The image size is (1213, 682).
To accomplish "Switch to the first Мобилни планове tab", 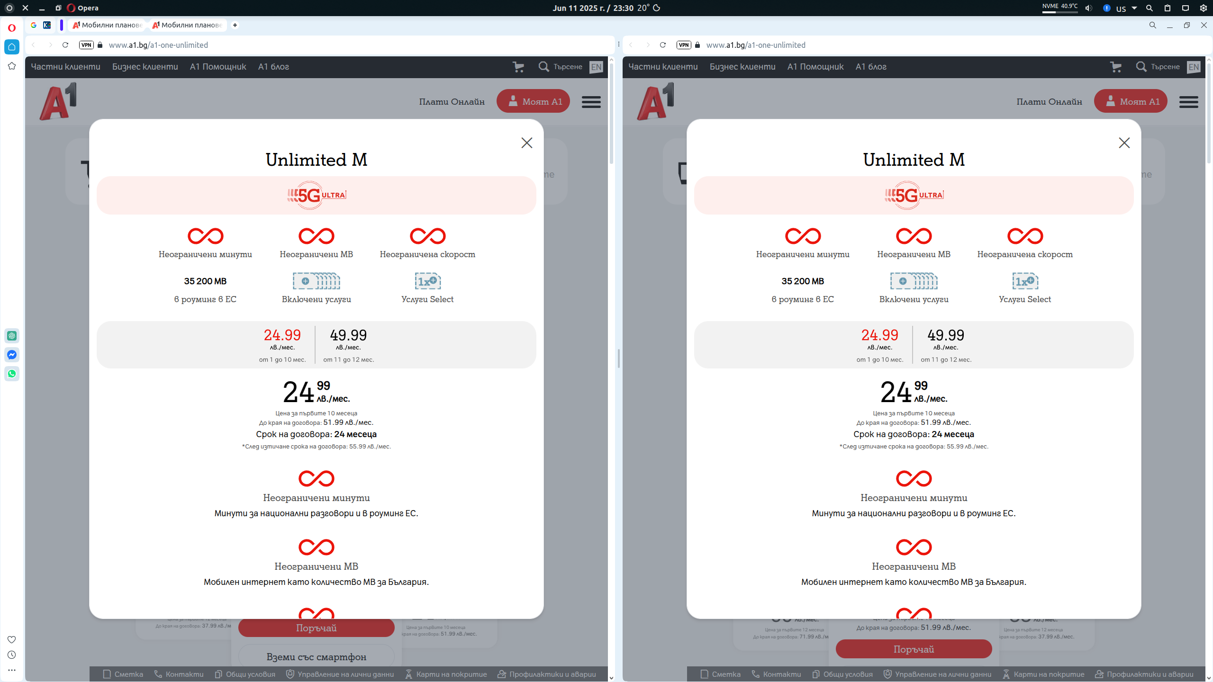I will (108, 25).
